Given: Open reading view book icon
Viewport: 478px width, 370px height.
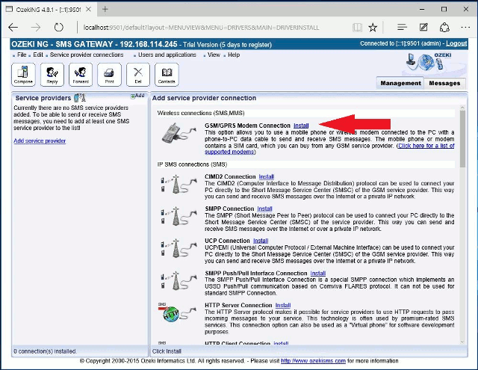Looking at the screenshot, I should (x=357, y=28).
